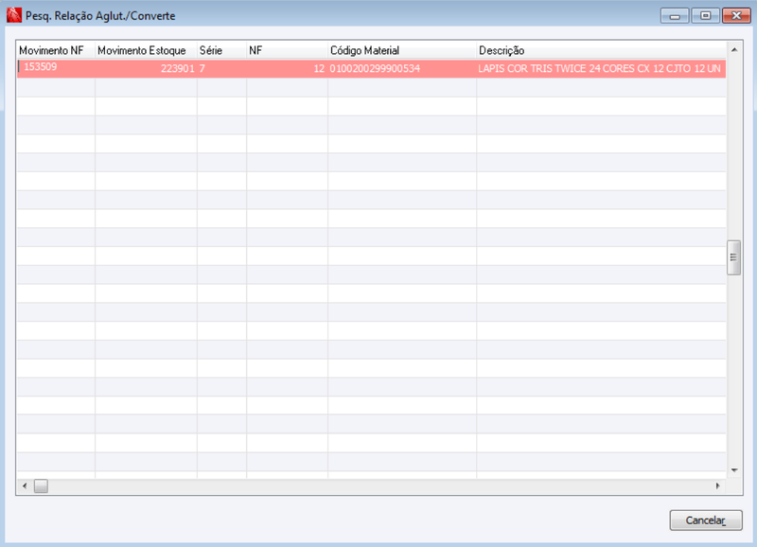Click the Descrição column header
The image size is (757, 547).
point(601,50)
